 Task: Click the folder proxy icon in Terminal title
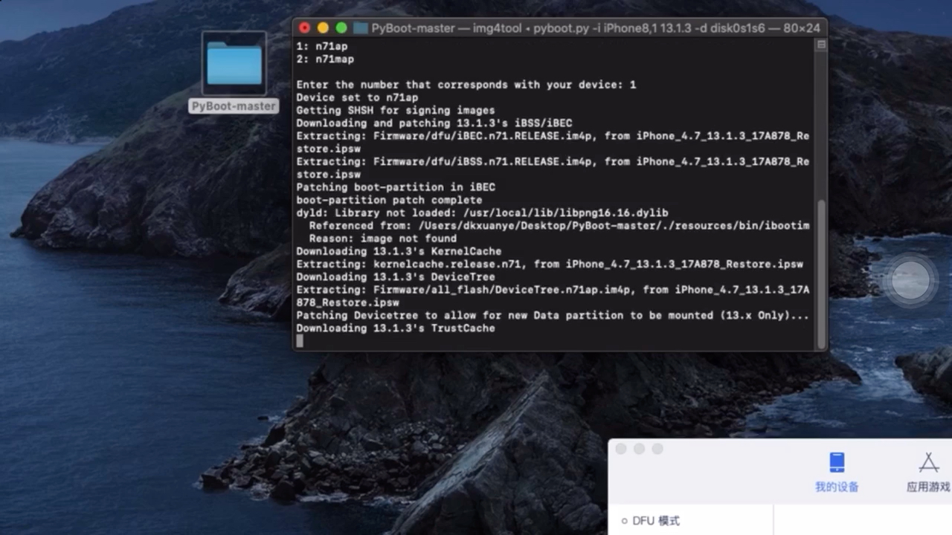[361, 28]
